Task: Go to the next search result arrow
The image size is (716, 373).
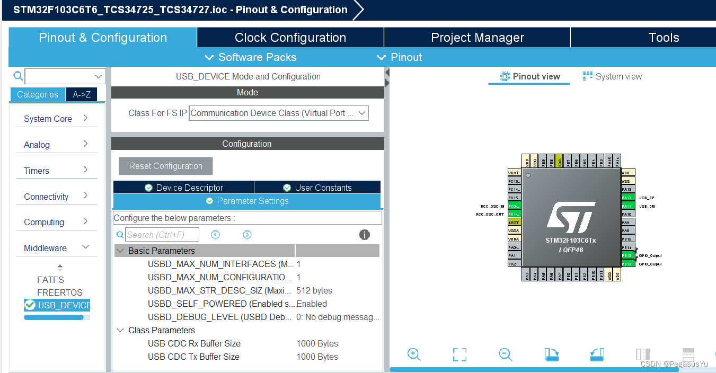Action: click(247, 235)
